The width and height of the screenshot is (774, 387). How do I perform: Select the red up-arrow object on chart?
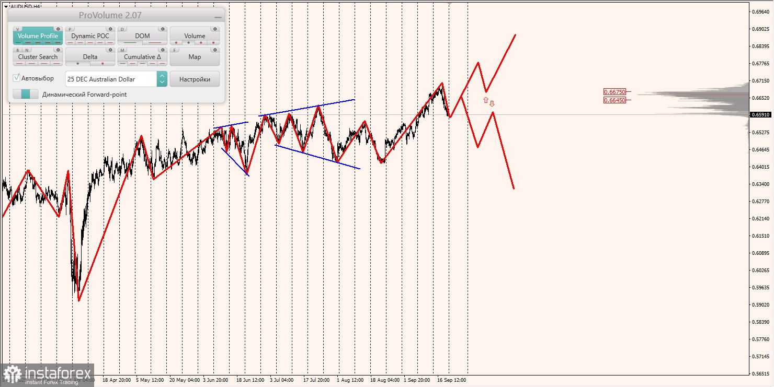pos(485,100)
